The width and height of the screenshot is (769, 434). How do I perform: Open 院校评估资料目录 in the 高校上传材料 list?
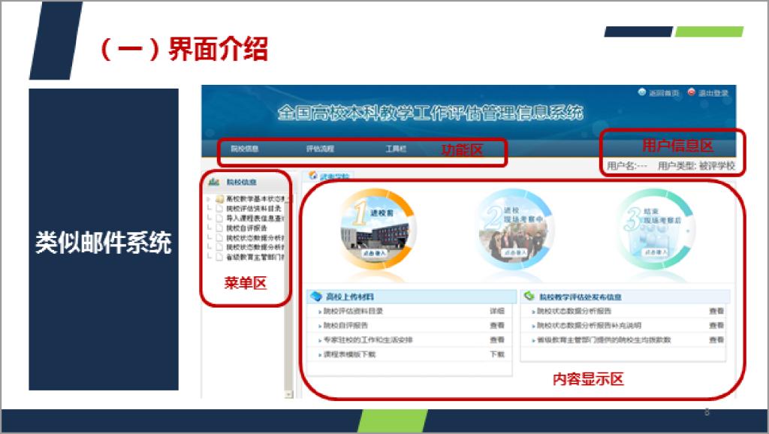tap(353, 311)
